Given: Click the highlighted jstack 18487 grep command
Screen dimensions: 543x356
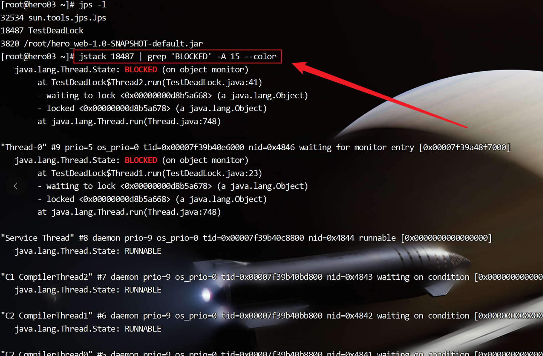Looking at the screenshot, I should pos(177,57).
